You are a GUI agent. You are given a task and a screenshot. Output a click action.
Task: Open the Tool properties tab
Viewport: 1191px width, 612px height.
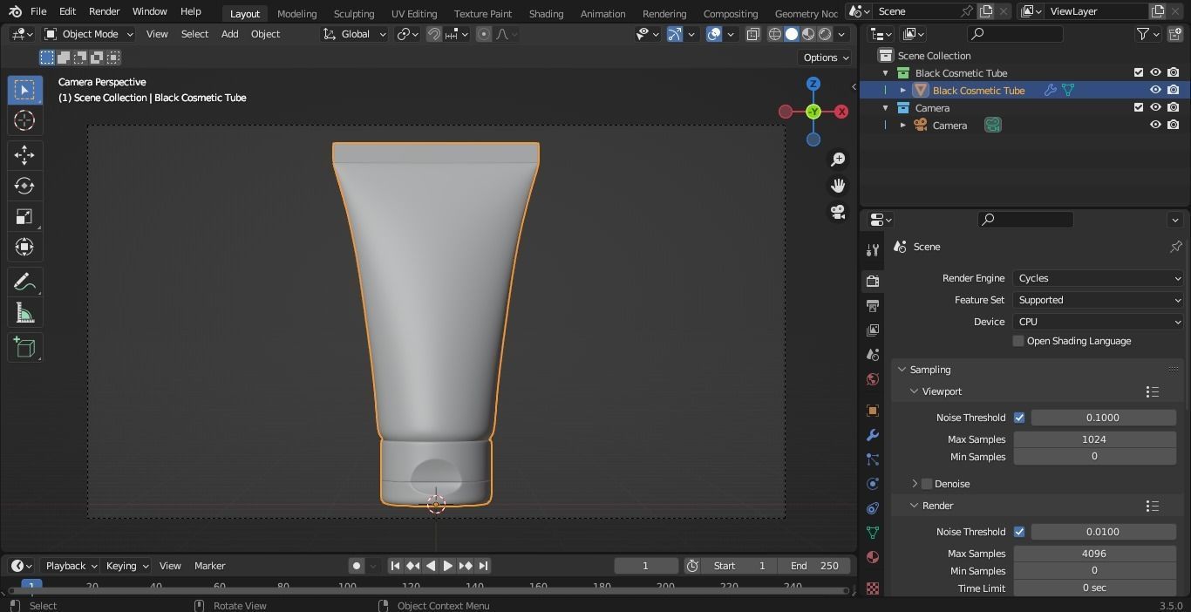click(x=873, y=250)
